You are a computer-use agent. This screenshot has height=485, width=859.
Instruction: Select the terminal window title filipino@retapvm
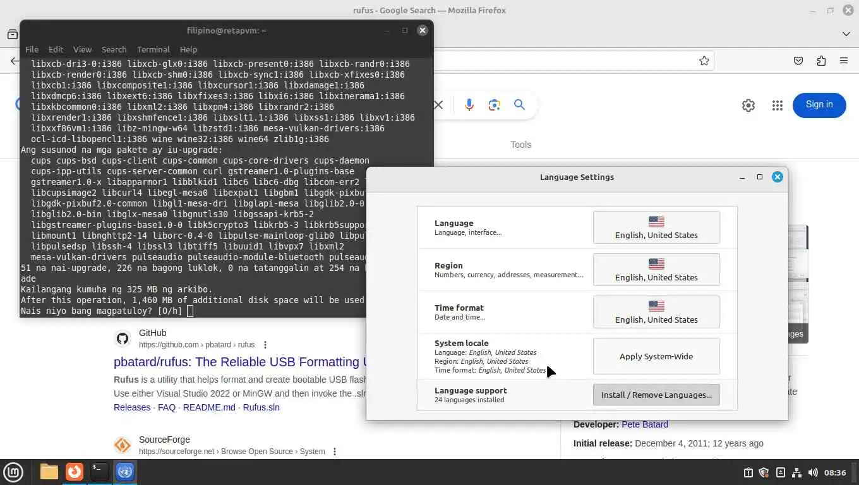point(226,30)
